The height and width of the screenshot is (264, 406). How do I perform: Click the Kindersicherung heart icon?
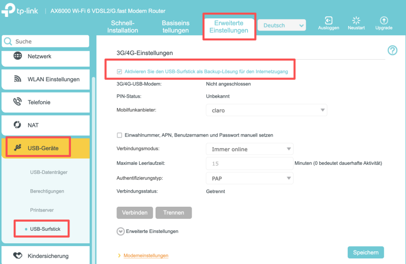click(x=17, y=256)
